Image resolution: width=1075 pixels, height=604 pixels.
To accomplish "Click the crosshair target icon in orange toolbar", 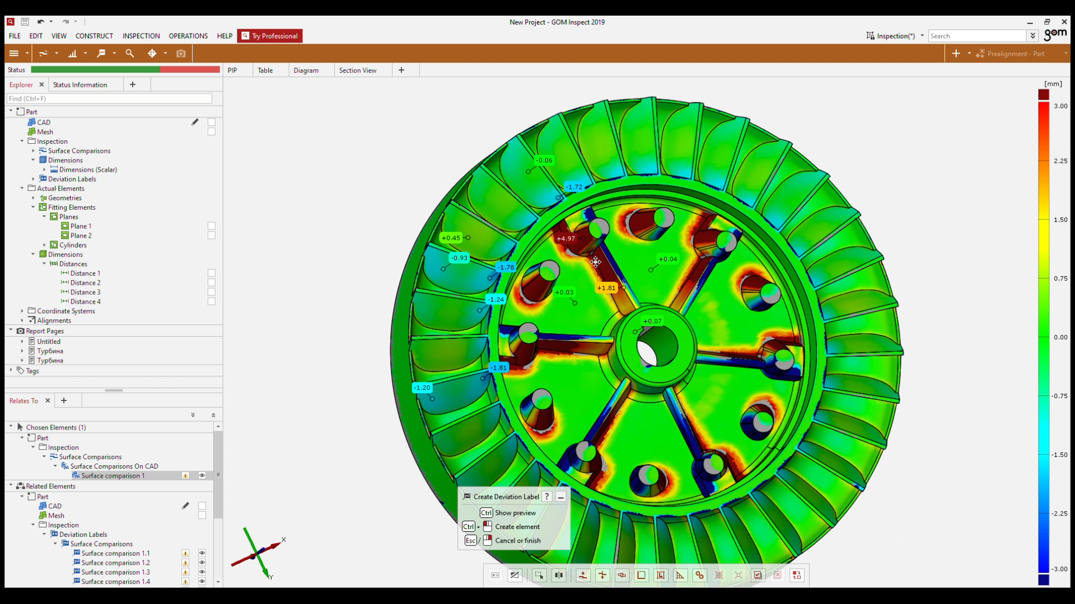I will (x=152, y=53).
